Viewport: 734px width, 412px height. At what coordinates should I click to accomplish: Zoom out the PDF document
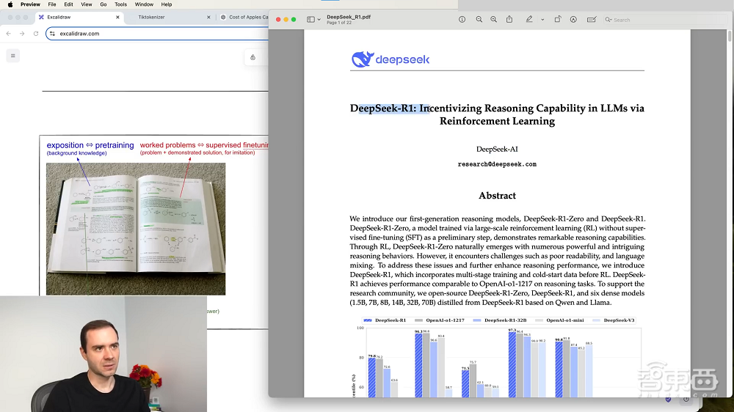[x=479, y=19]
